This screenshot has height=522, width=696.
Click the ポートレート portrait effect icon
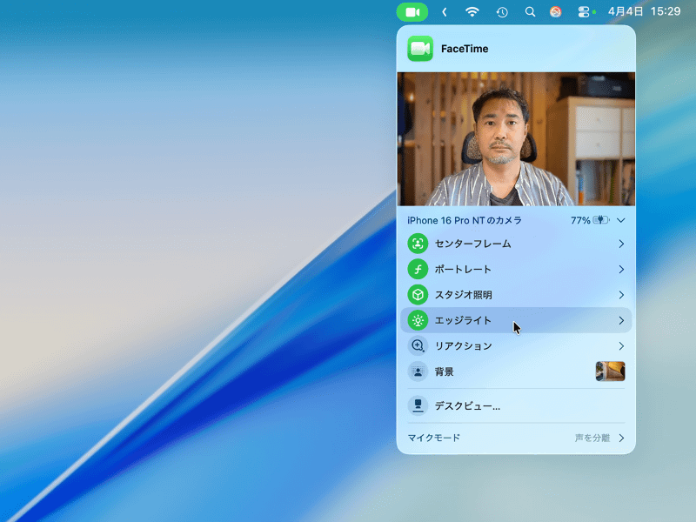[418, 270]
